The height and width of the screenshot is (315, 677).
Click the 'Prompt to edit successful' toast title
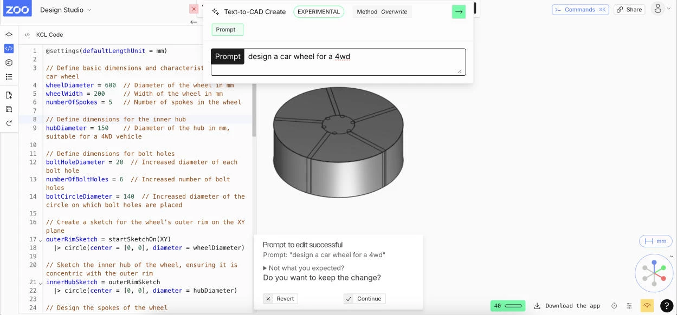pyautogui.click(x=302, y=245)
